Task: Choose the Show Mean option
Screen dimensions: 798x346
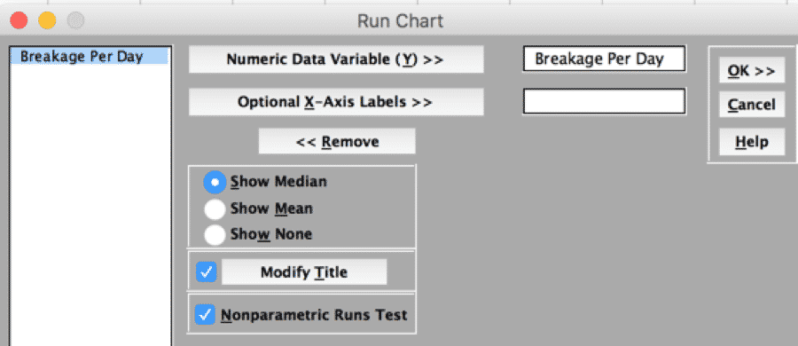Action: tap(215, 208)
